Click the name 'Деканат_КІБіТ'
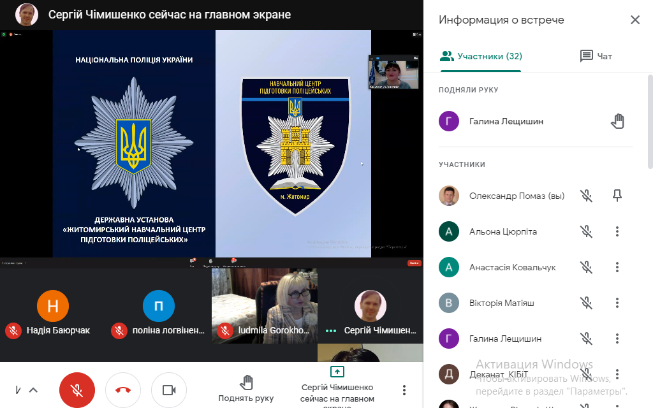Image resolution: width=653 pixels, height=408 pixels. tap(499, 374)
